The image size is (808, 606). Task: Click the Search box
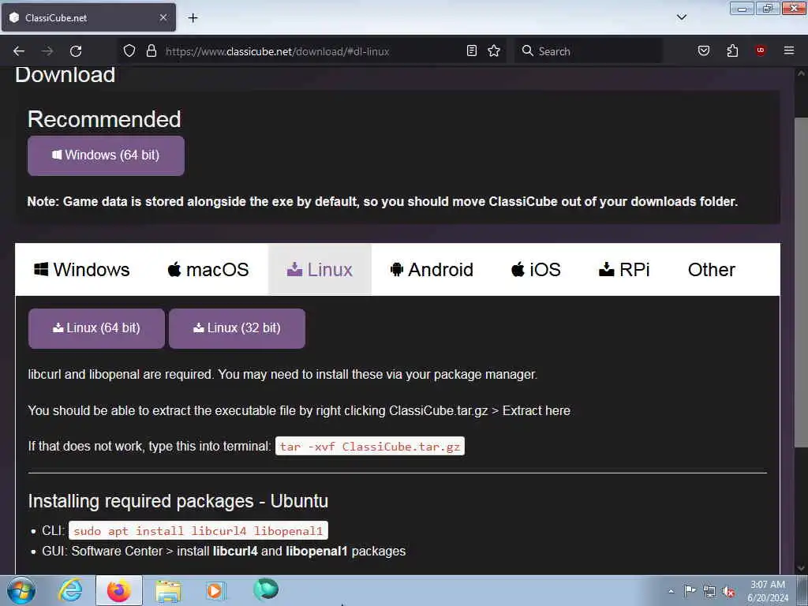(588, 51)
